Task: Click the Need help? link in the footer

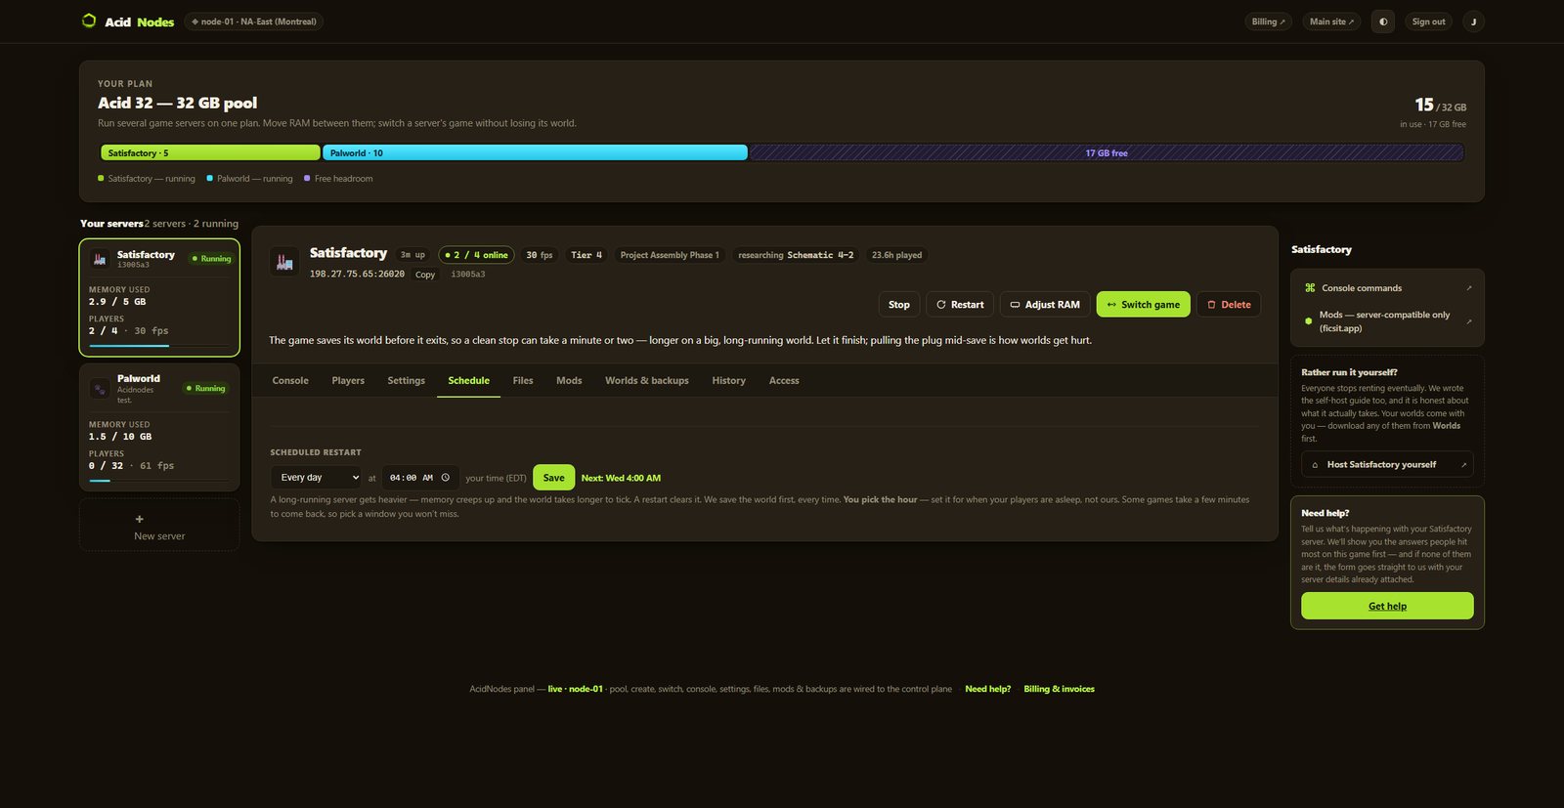Action: 987,689
